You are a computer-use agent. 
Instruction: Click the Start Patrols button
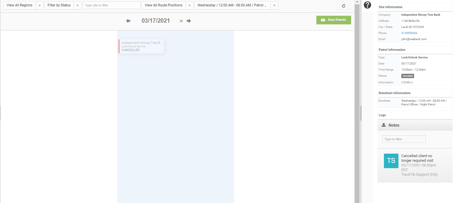point(334,20)
